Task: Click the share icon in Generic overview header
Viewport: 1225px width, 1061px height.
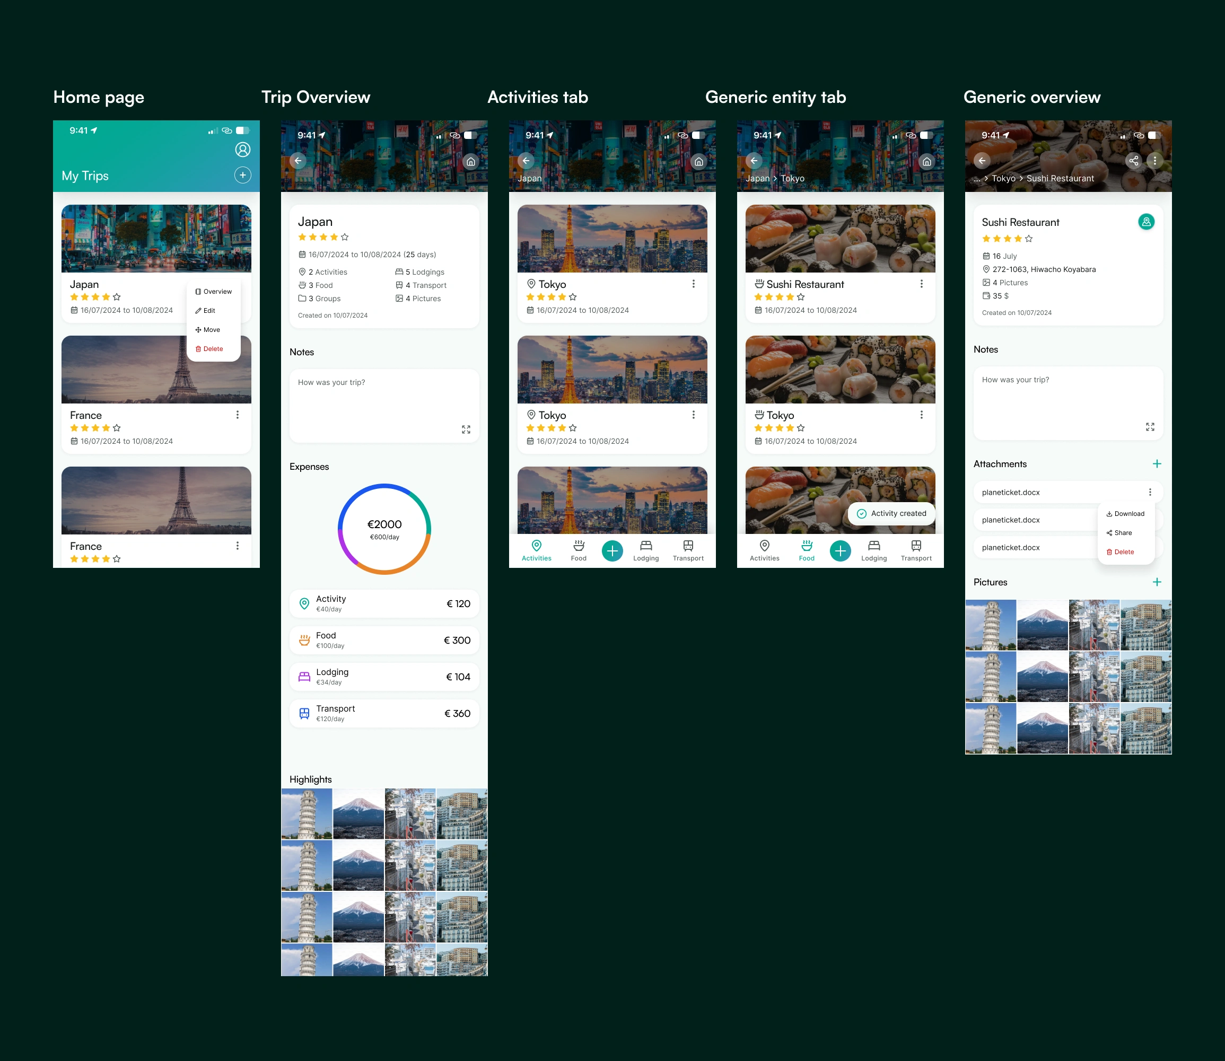Action: pos(1133,161)
